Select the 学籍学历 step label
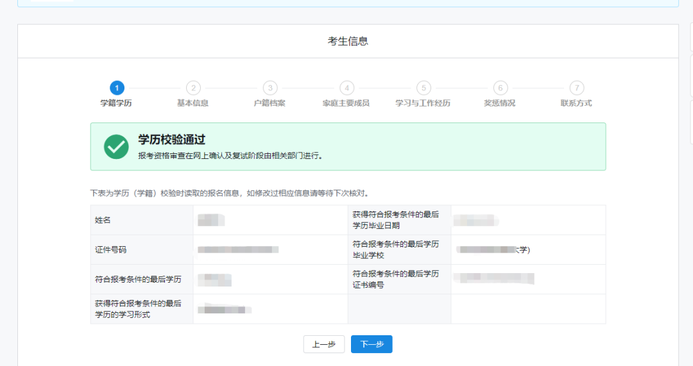The width and height of the screenshot is (693, 366). point(116,103)
